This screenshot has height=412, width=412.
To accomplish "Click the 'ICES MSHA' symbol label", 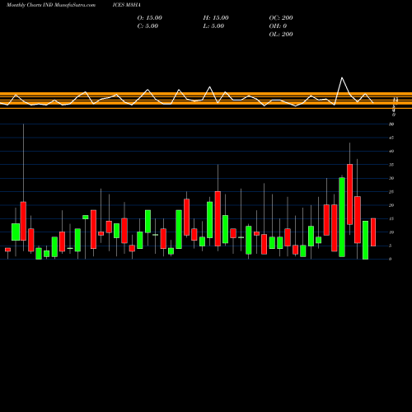I will click(x=126, y=5).
